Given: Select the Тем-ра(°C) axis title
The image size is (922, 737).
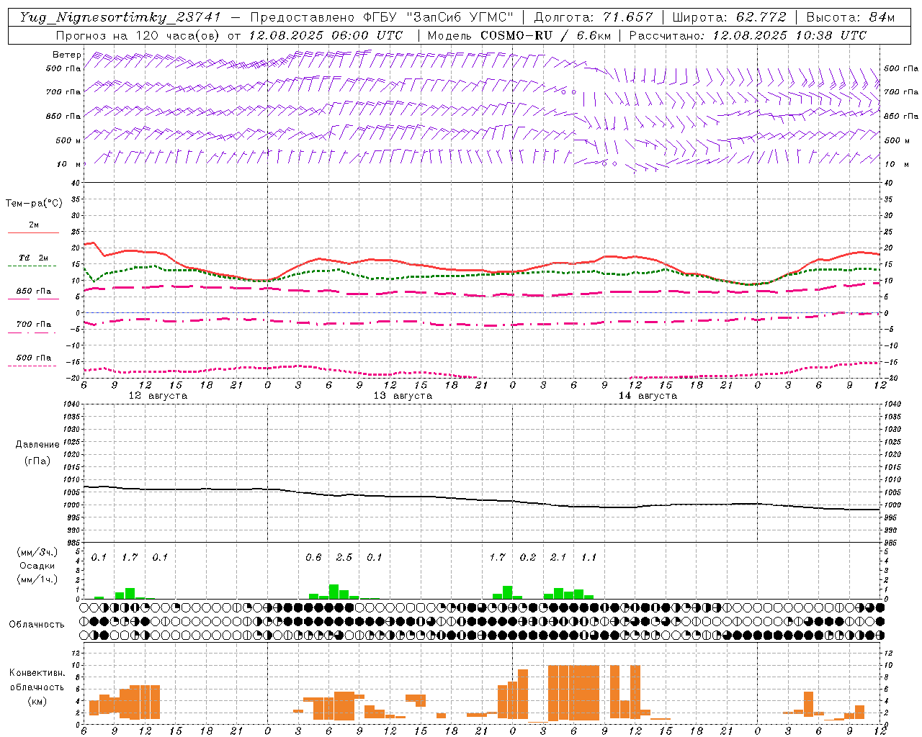Looking at the screenshot, I should [x=34, y=203].
